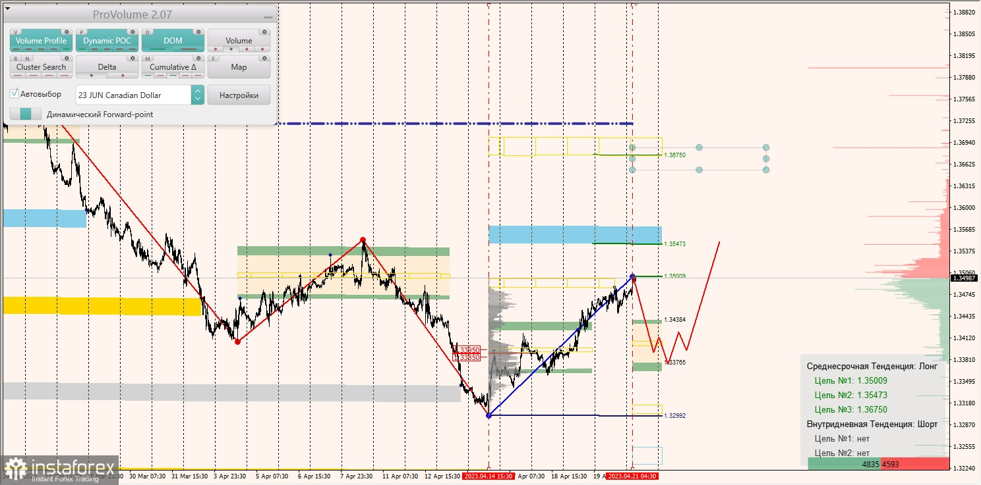Image resolution: width=981 pixels, height=485 pixels.
Task: Toggle the Cumulative Δ indicator
Action: coord(173,67)
